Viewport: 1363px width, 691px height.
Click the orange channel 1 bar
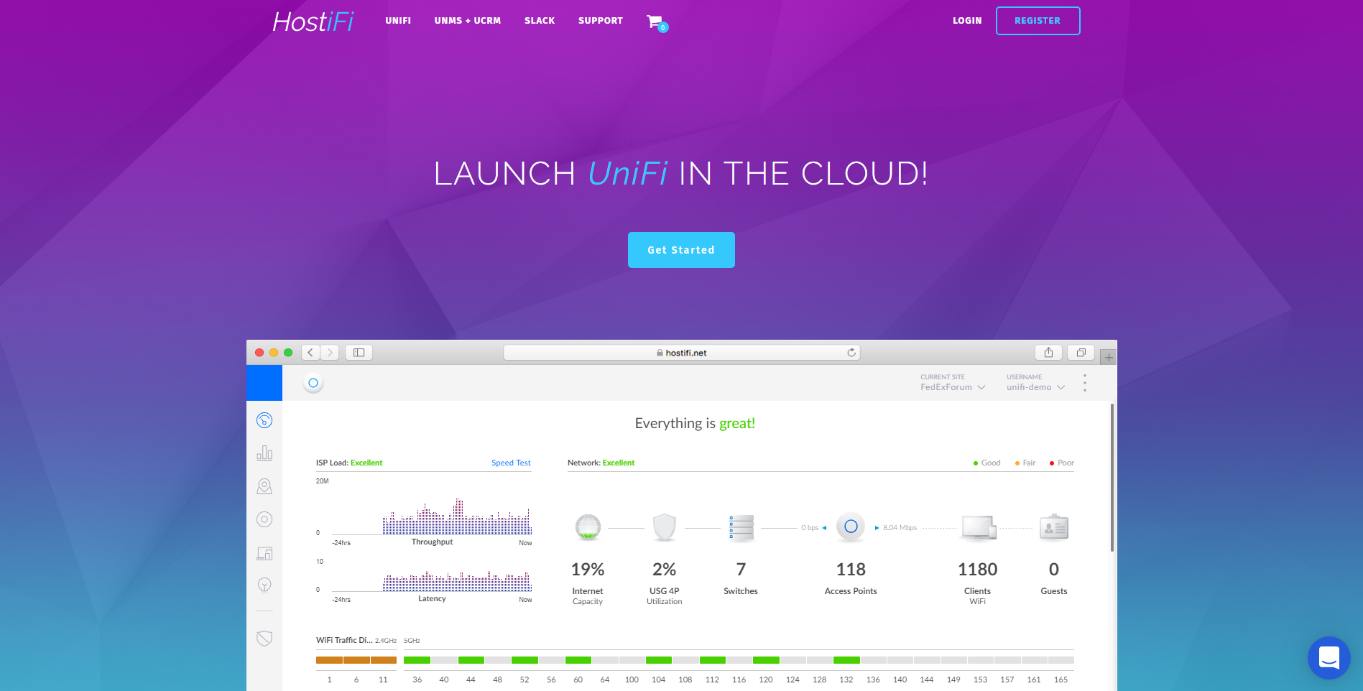329,660
